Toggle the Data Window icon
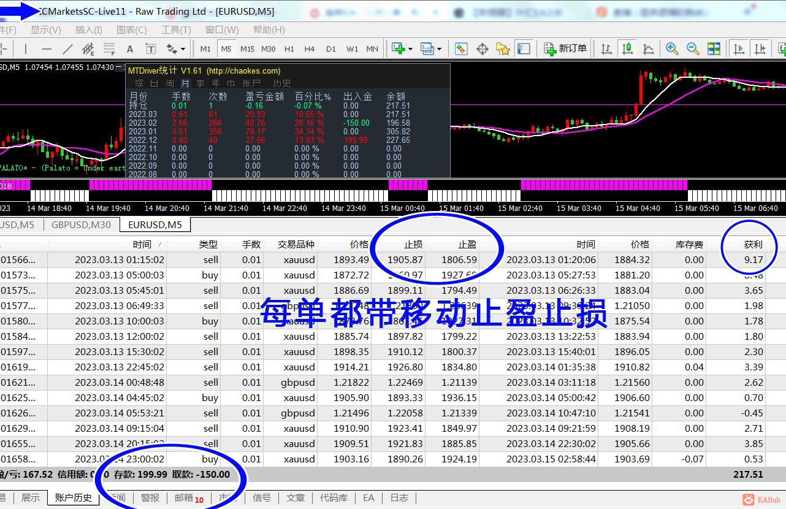 point(483,49)
